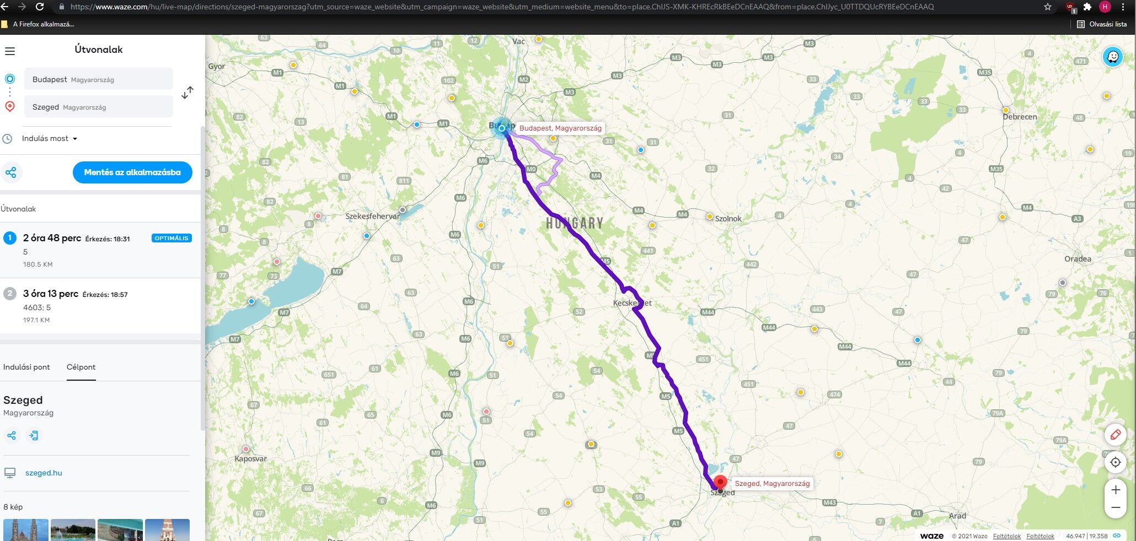The width and height of the screenshot is (1136, 541).
Task: Click the Waze smiley icon on the map
Action: tap(1112, 57)
